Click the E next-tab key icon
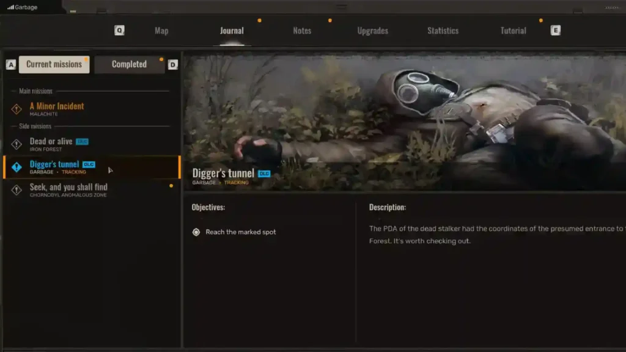This screenshot has height=352, width=626. (x=555, y=31)
